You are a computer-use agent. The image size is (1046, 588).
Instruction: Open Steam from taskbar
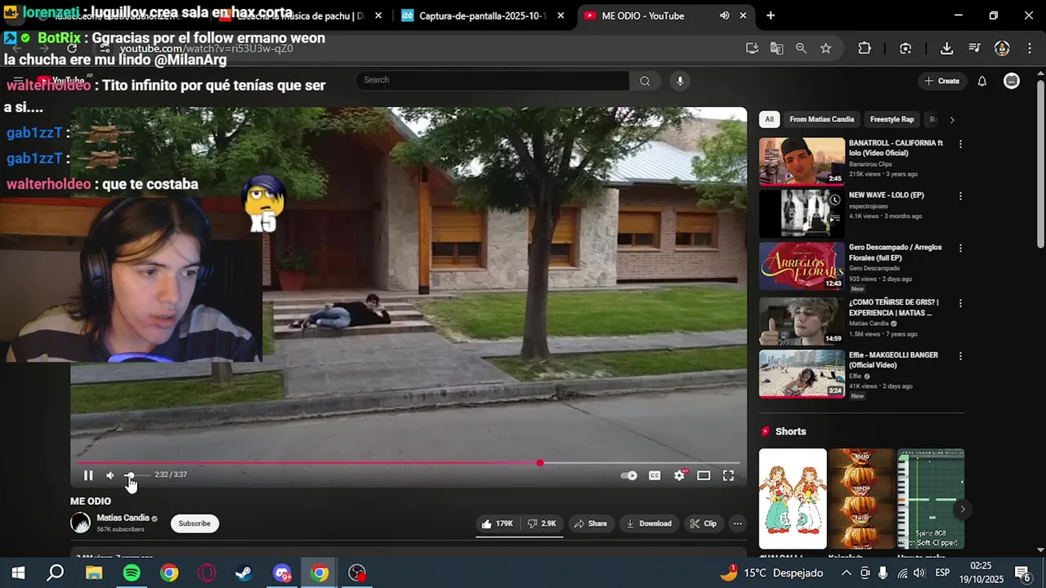point(244,573)
